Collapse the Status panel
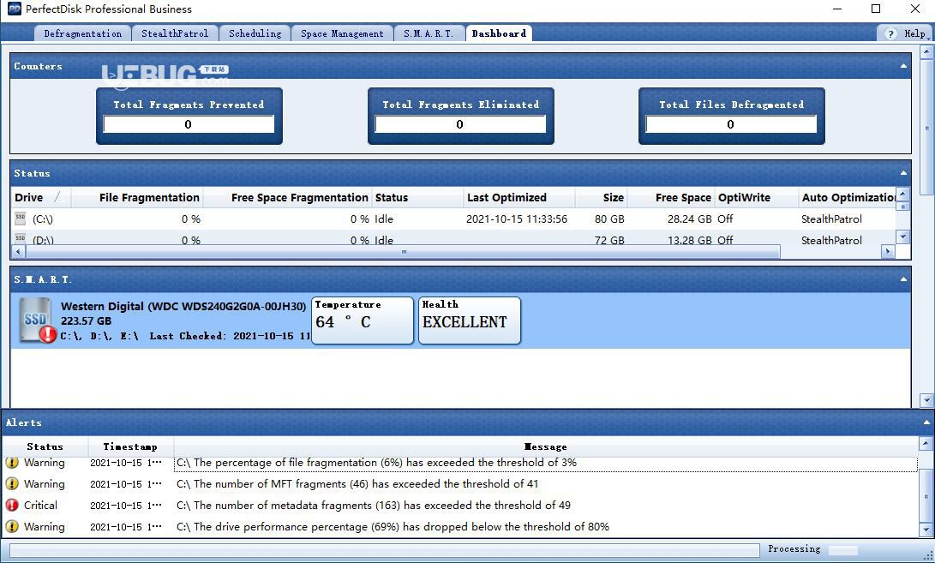The height and width of the screenshot is (563, 935). click(903, 173)
